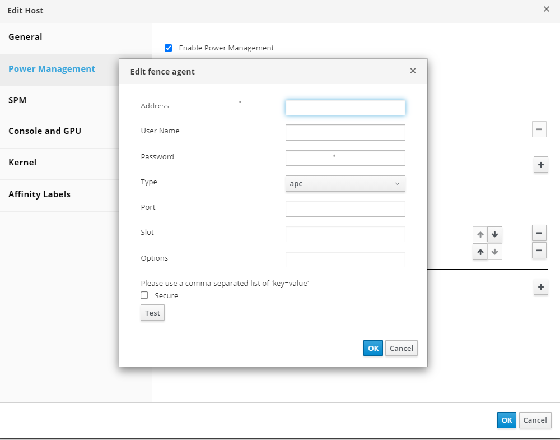Cancel the Edit fence agent dialog
Screen dimensions: 560x440
(401, 348)
